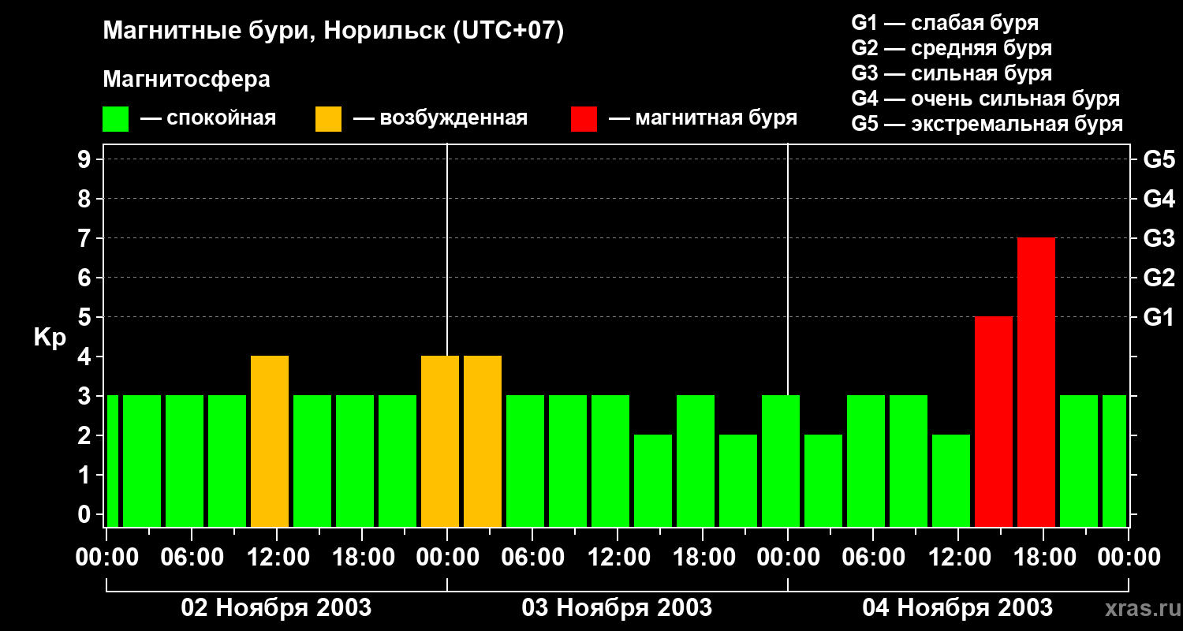
Task: Click the «1» value on the Kp axis
Action: point(86,475)
